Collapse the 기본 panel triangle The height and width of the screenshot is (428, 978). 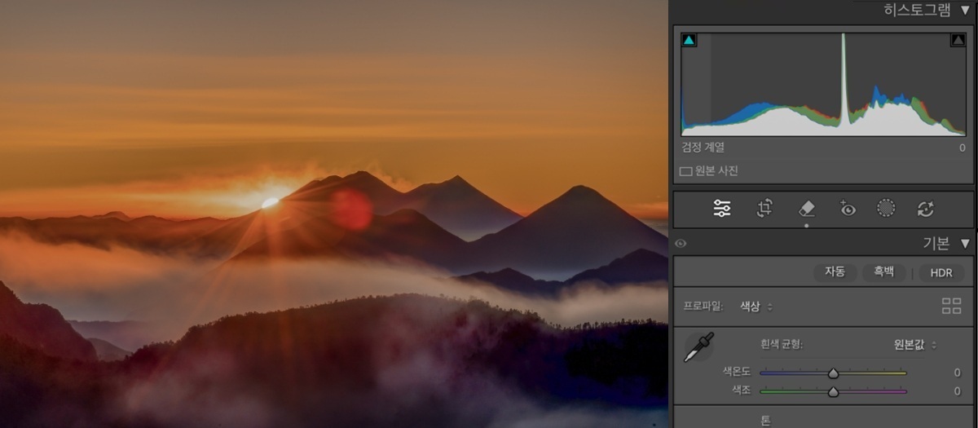(x=965, y=243)
